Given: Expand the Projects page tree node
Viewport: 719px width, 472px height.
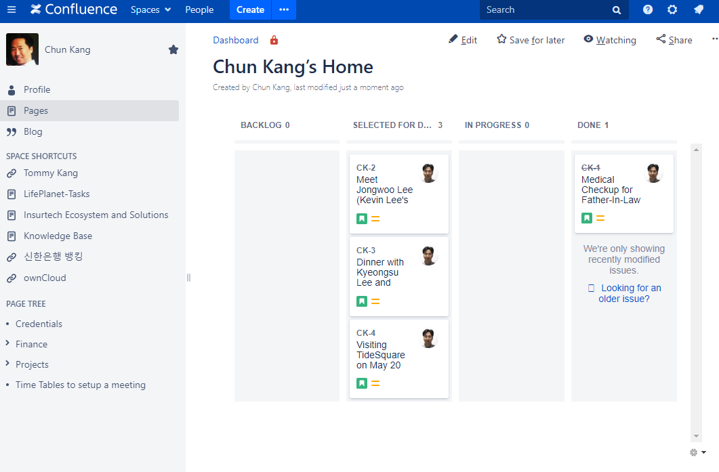Looking at the screenshot, I should tap(7, 364).
